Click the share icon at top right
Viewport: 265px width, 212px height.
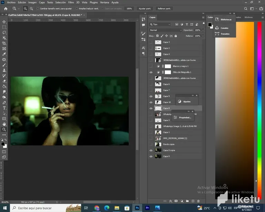tap(261, 9)
